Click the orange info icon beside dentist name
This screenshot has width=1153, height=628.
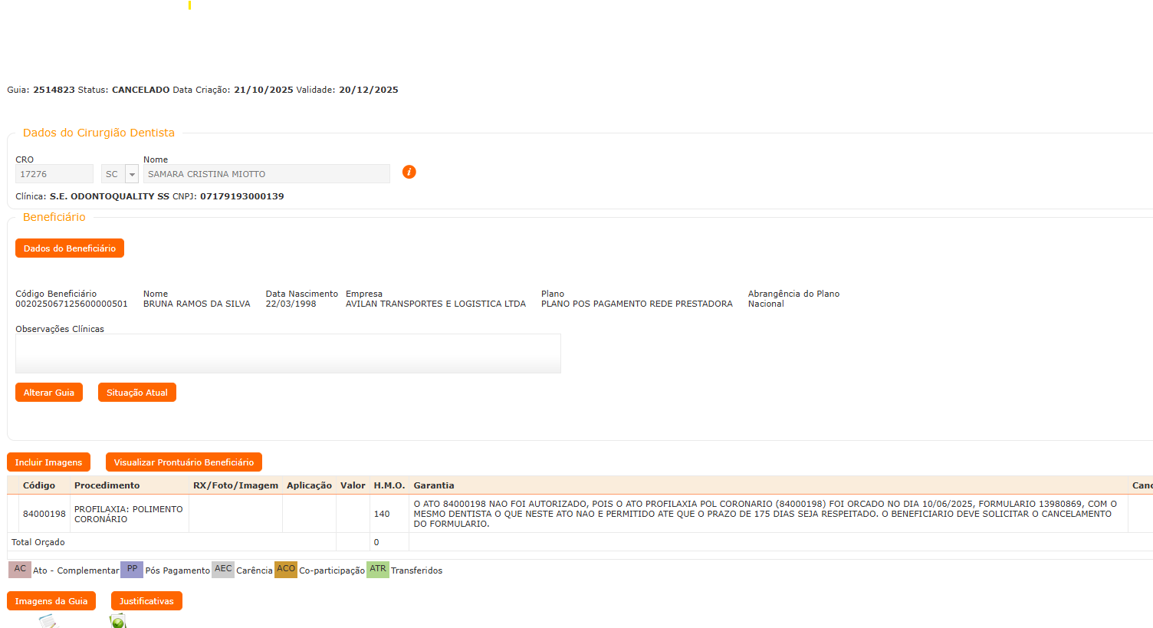coord(409,172)
